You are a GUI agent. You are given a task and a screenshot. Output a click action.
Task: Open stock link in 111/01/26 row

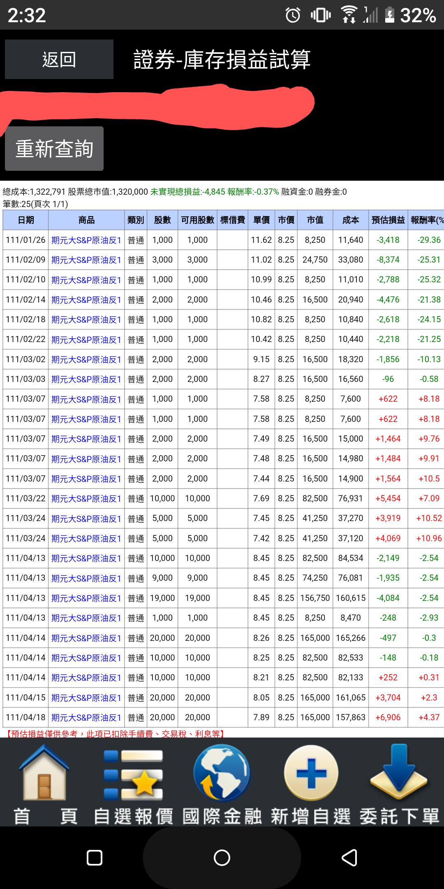86,240
